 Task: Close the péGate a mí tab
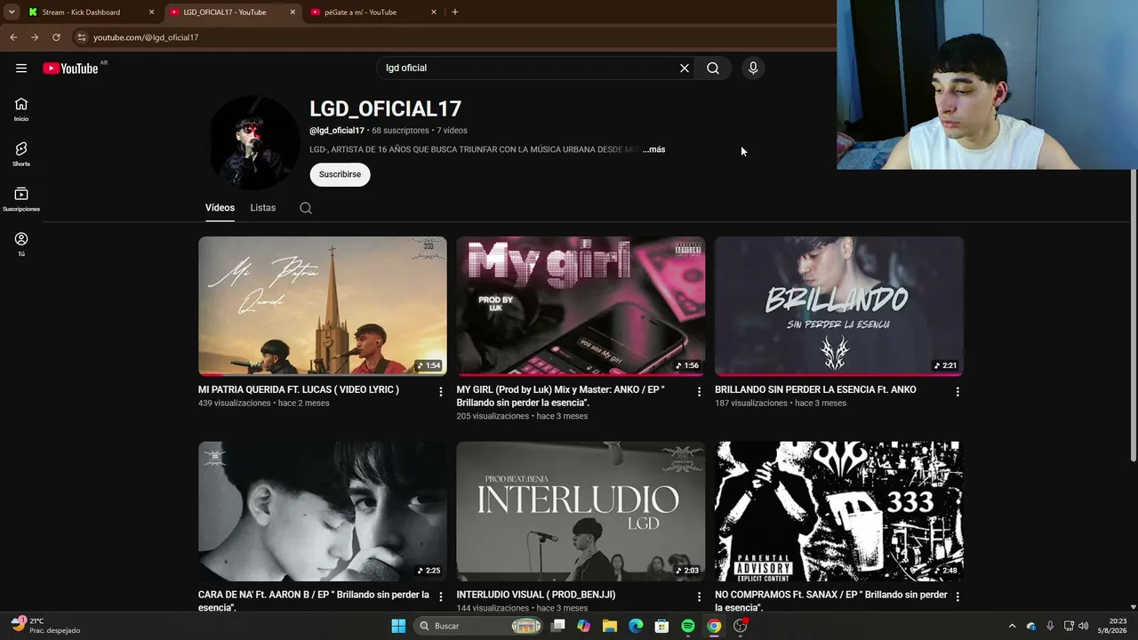[434, 12]
